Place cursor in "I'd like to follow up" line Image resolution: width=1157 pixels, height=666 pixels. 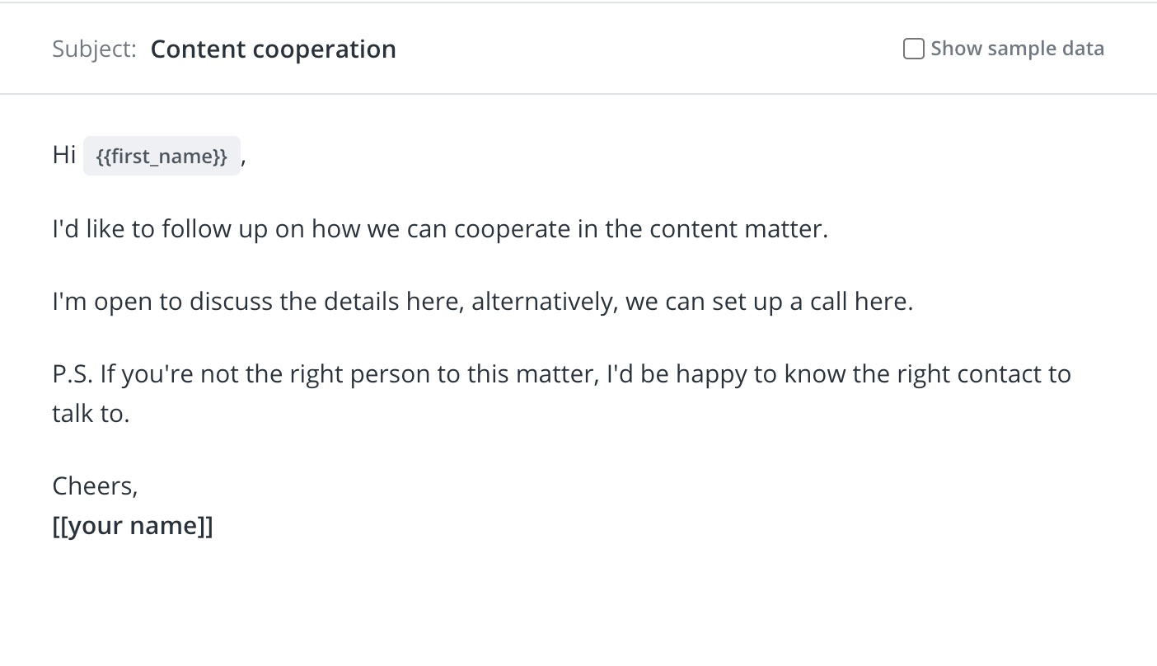(x=157, y=228)
